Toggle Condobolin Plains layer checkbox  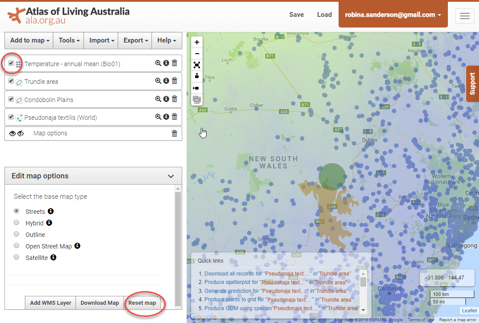coord(11,99)
